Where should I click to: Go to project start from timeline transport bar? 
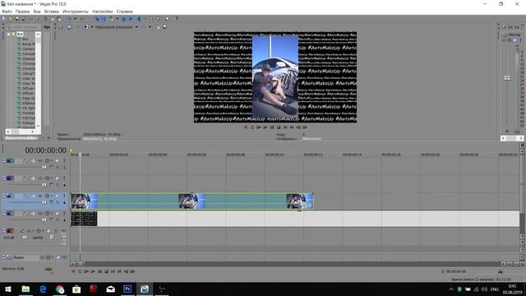[x=113, y=271]
